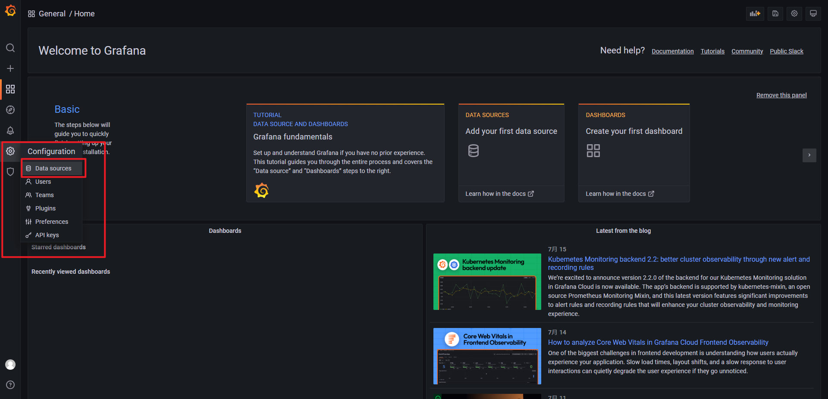The width and height of the screenshot is (828, 399).
Task: Click the database icon in the Data Sources card
Action: (474, 151)
